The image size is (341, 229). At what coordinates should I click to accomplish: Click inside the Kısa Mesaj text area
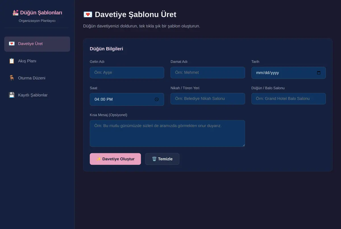(x=167, y=133)
